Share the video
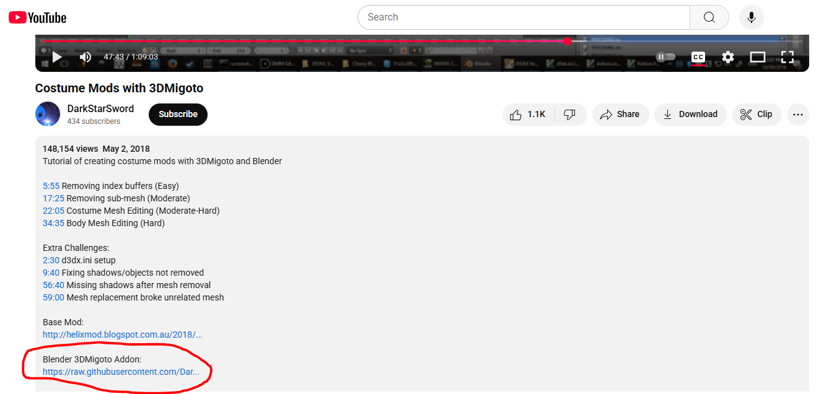The image size is (816, 394). [620, 114]
